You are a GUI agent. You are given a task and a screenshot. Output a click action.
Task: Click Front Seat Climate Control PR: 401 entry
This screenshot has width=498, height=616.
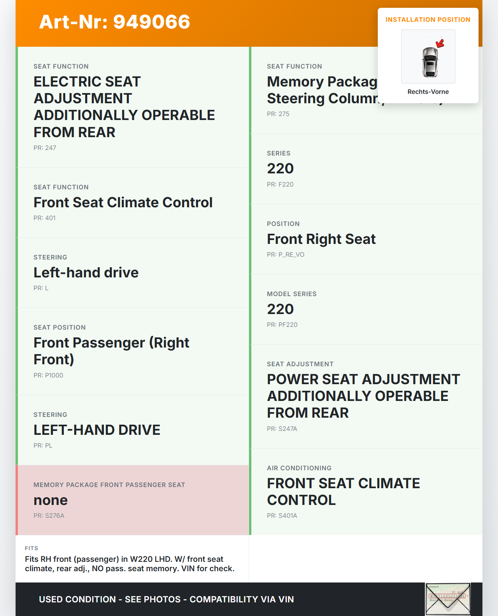pos(132,202)
